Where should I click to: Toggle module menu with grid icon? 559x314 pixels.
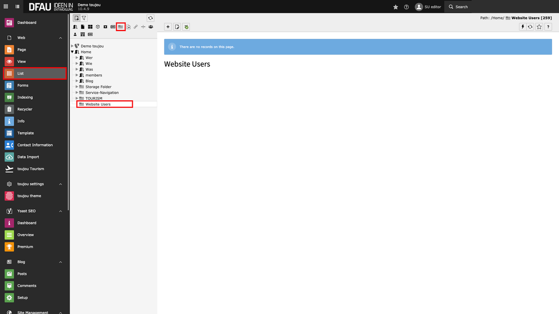(5, 7)
